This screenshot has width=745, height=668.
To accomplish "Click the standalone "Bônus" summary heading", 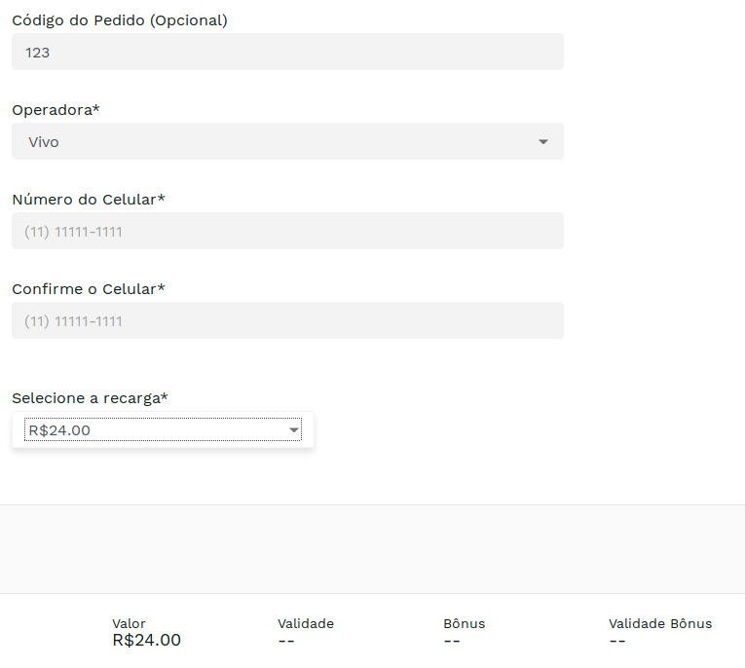I will tap(464, 623).
